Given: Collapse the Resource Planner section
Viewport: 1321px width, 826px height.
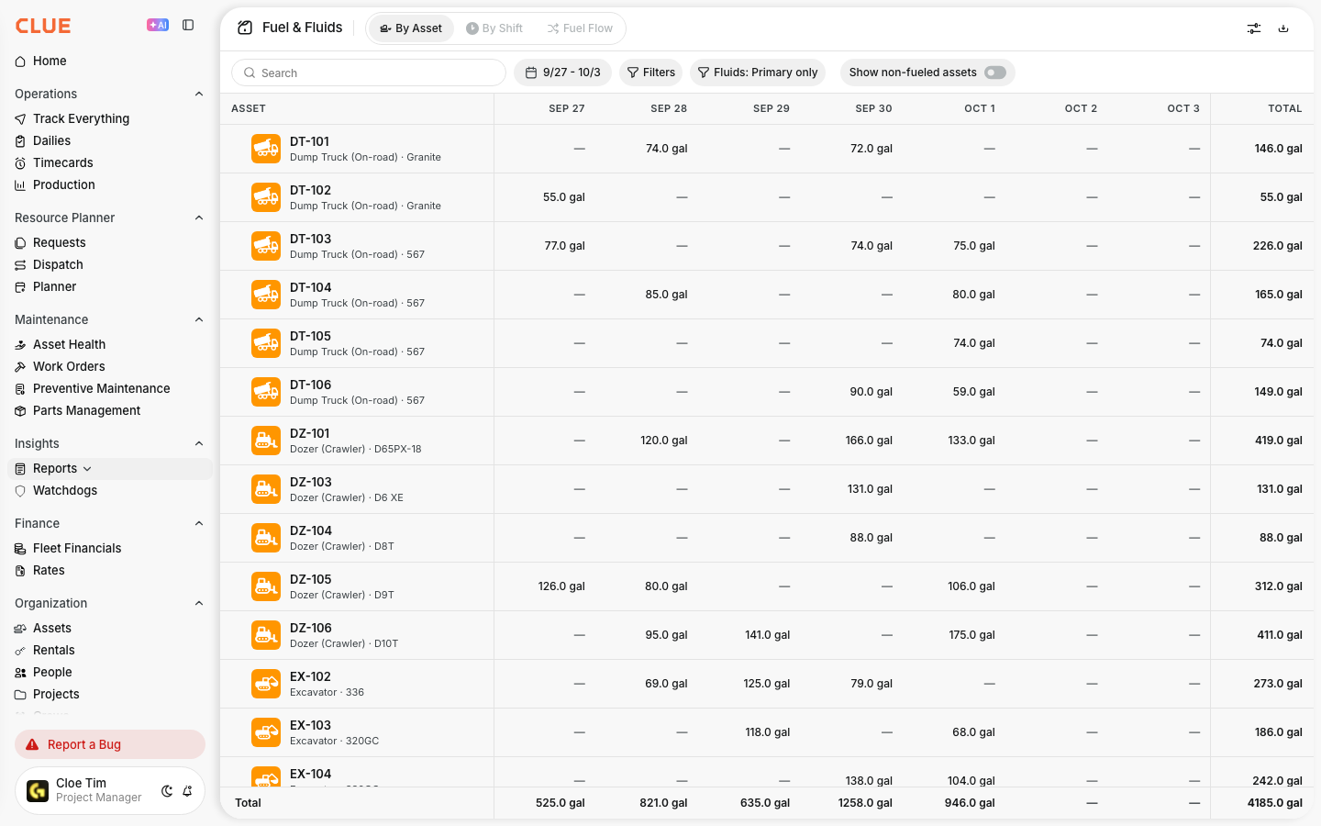Looking at the screenshot, I should [x=199, y=218].
